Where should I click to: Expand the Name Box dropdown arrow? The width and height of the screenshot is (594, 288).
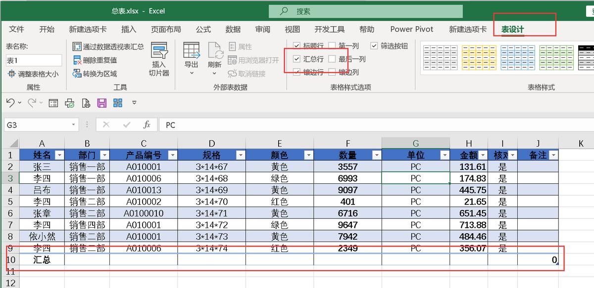coord(74,125)
